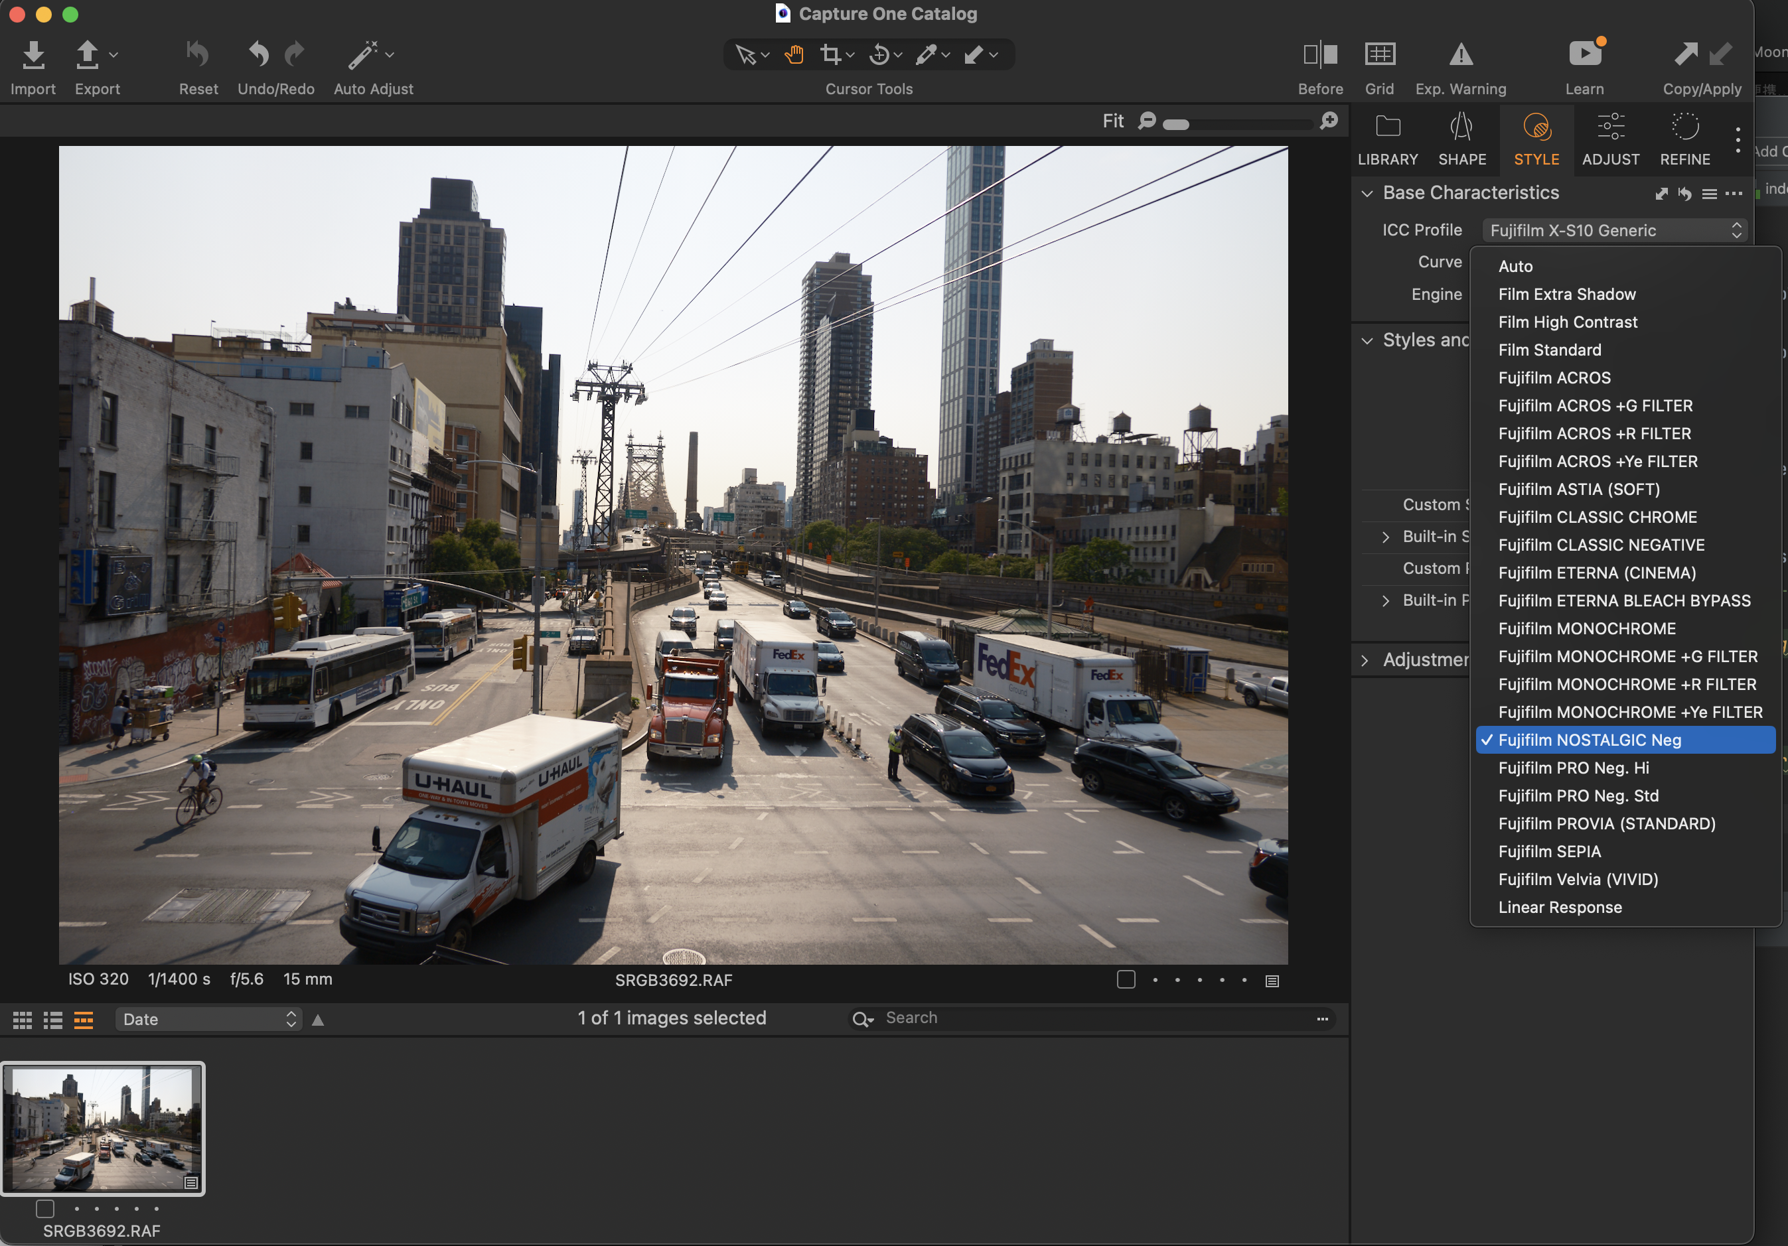Click Base Characteristics reset icon
The height and width of the screenshot is (1246, 1788).
(x=1685, y=194)
